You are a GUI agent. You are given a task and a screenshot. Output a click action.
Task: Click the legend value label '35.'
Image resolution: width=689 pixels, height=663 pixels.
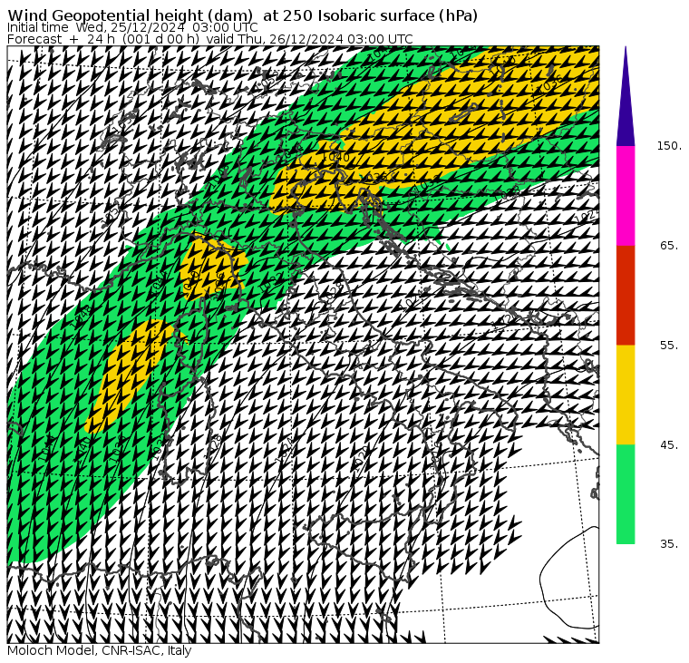click(x=669, y=544)
